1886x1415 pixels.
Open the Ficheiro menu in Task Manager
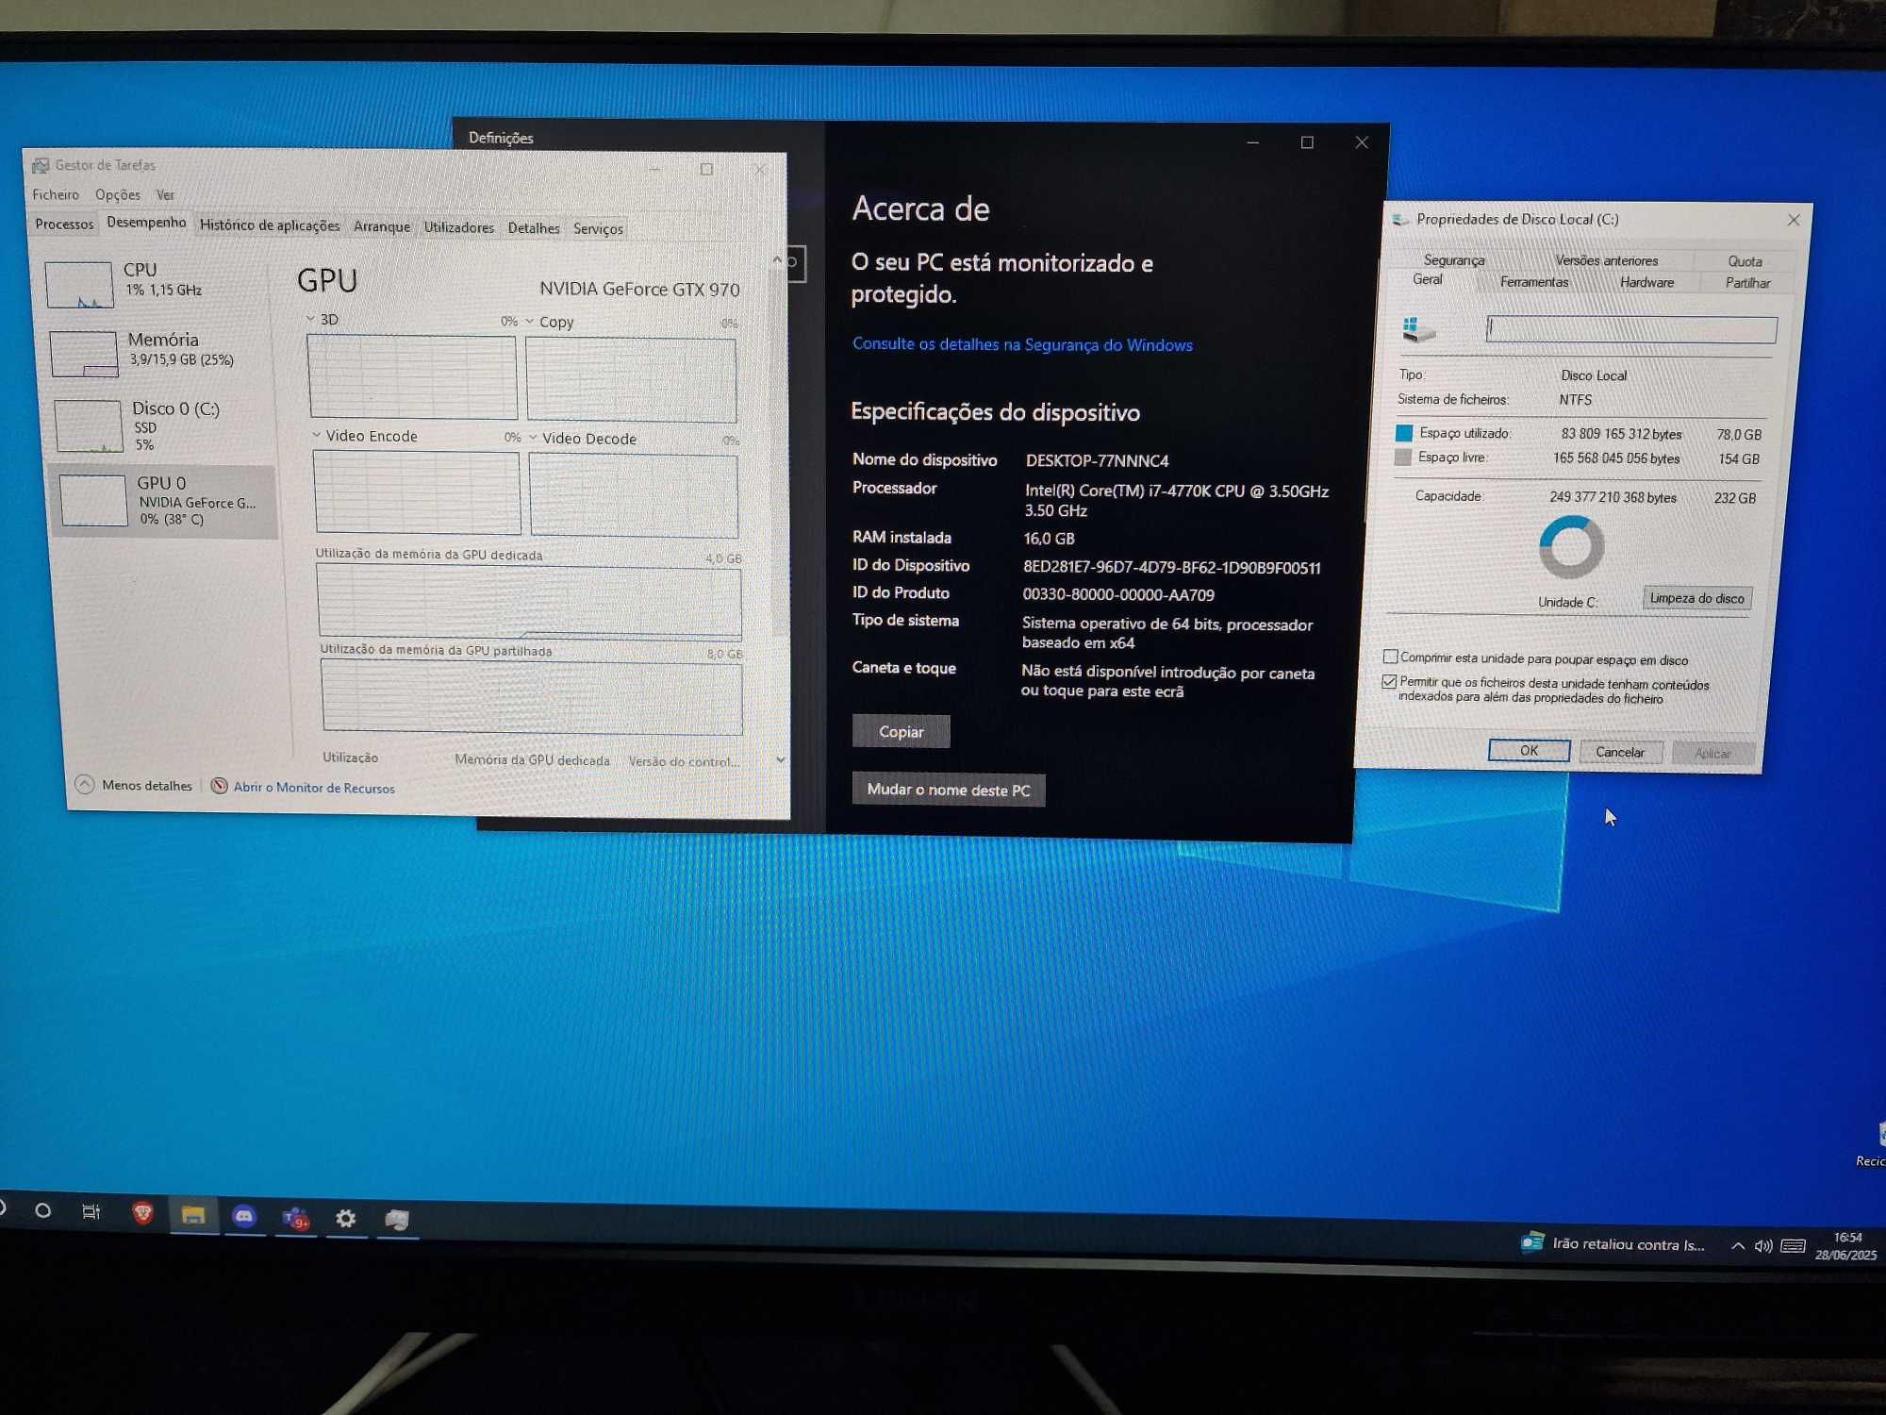point(56,194)
